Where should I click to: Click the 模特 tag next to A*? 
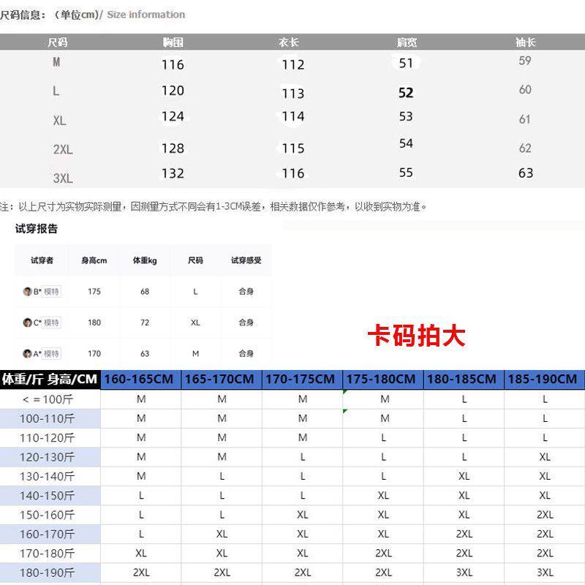[51, 353]
